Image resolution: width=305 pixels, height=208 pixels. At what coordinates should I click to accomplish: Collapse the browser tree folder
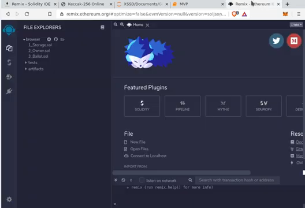[x=24, y=39]
